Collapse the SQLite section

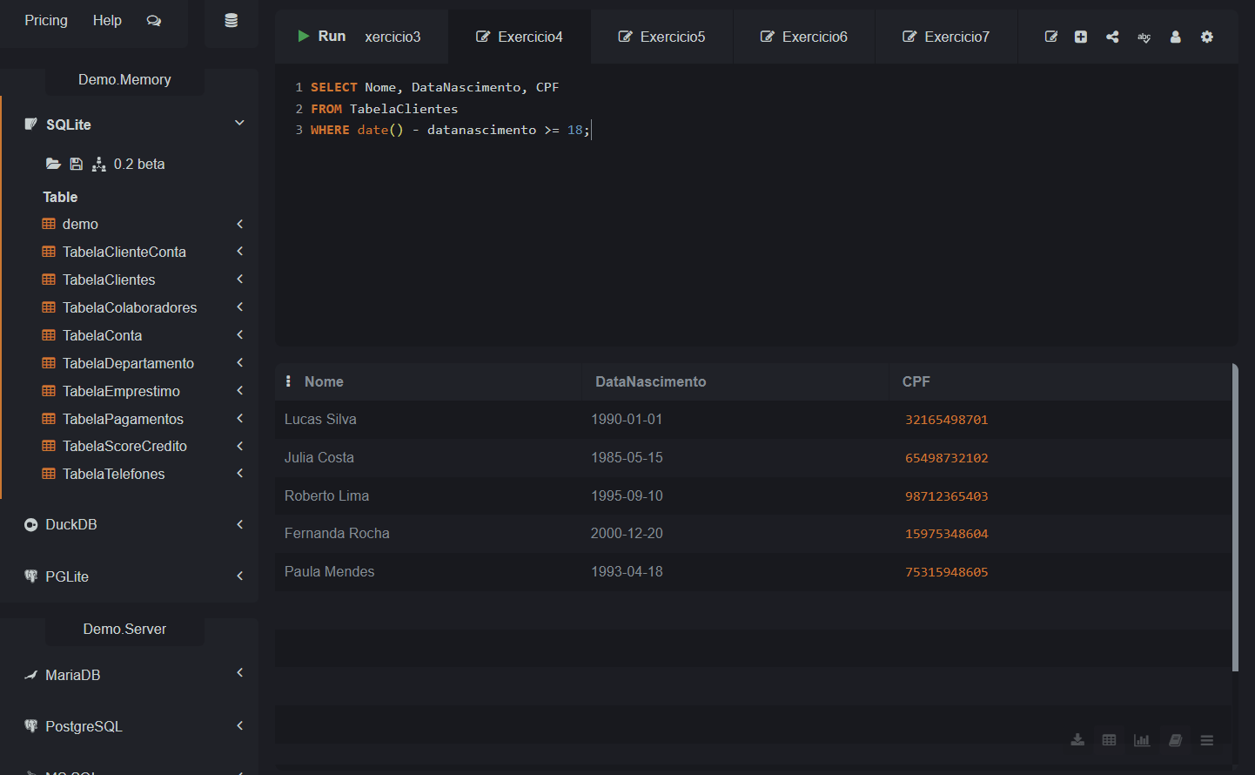point(239,124)
